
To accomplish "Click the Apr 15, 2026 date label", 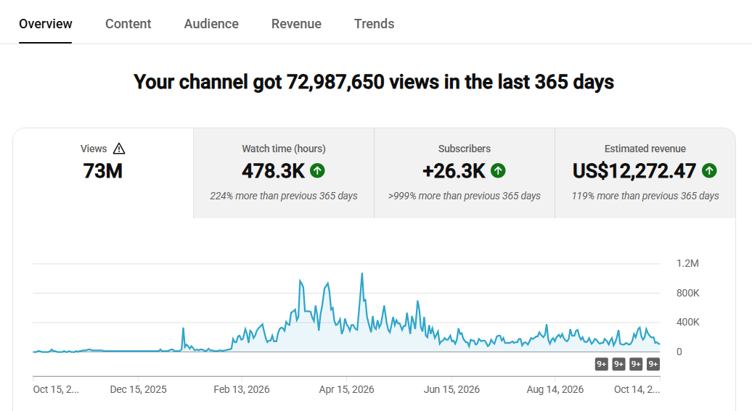I will tap(346, 389).
